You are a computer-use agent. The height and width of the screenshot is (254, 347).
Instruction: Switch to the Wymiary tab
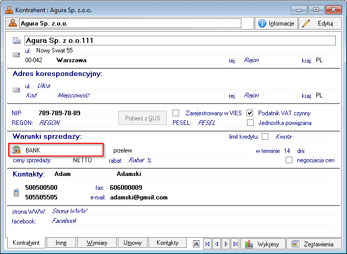[x=97, y=243]
